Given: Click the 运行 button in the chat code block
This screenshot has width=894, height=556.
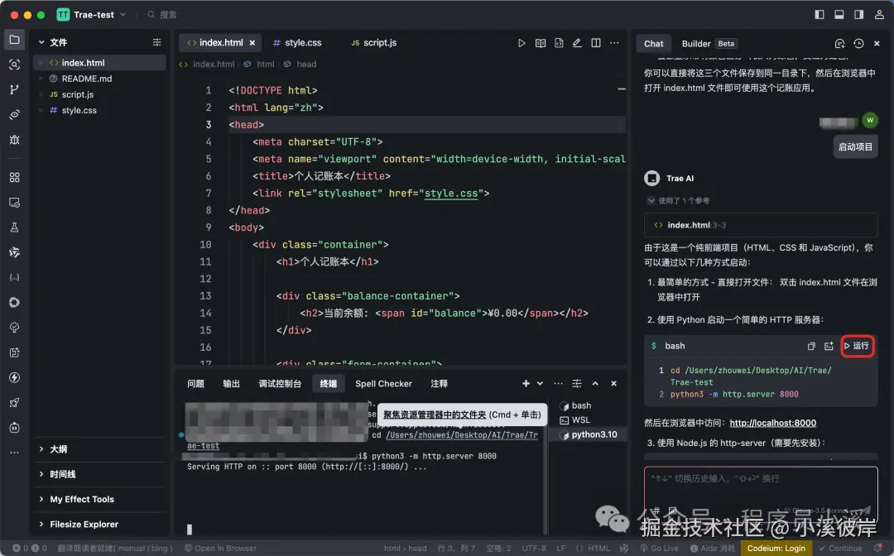Looking at the screenshot, I should point(857,346).
